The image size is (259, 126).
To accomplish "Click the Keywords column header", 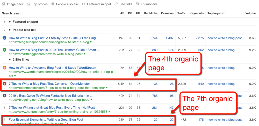I will point(197,13).
